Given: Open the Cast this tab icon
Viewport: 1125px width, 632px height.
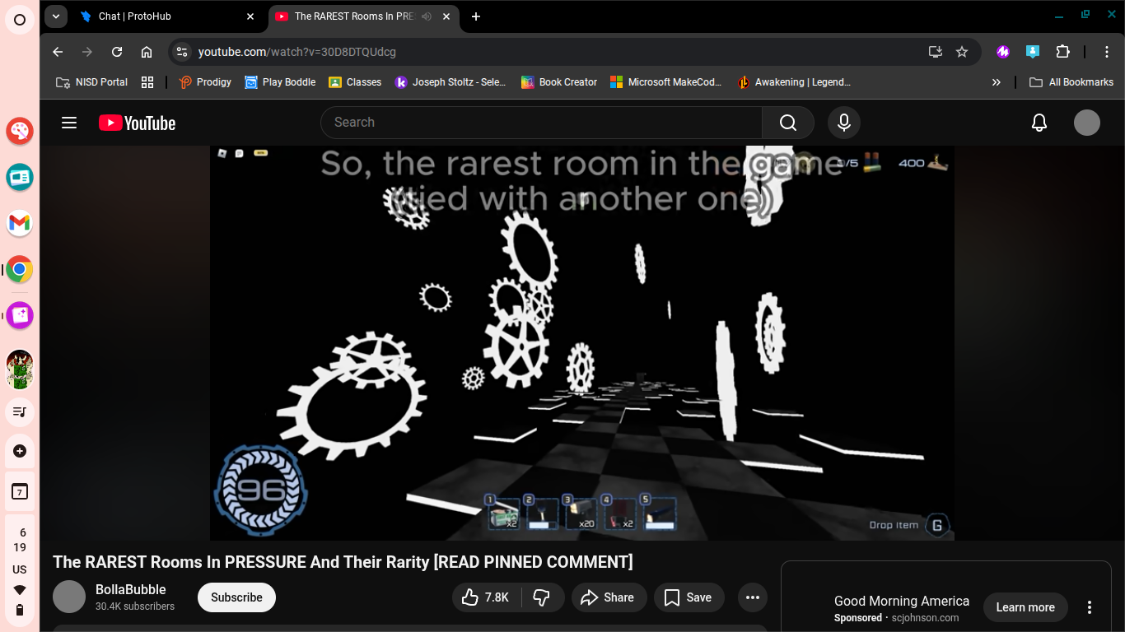Looking at the screenshot, I should [x=935, y=51].
